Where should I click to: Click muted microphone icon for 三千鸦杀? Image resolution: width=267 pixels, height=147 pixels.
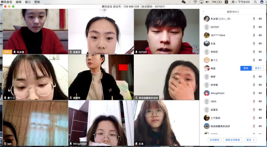point(254,118)
